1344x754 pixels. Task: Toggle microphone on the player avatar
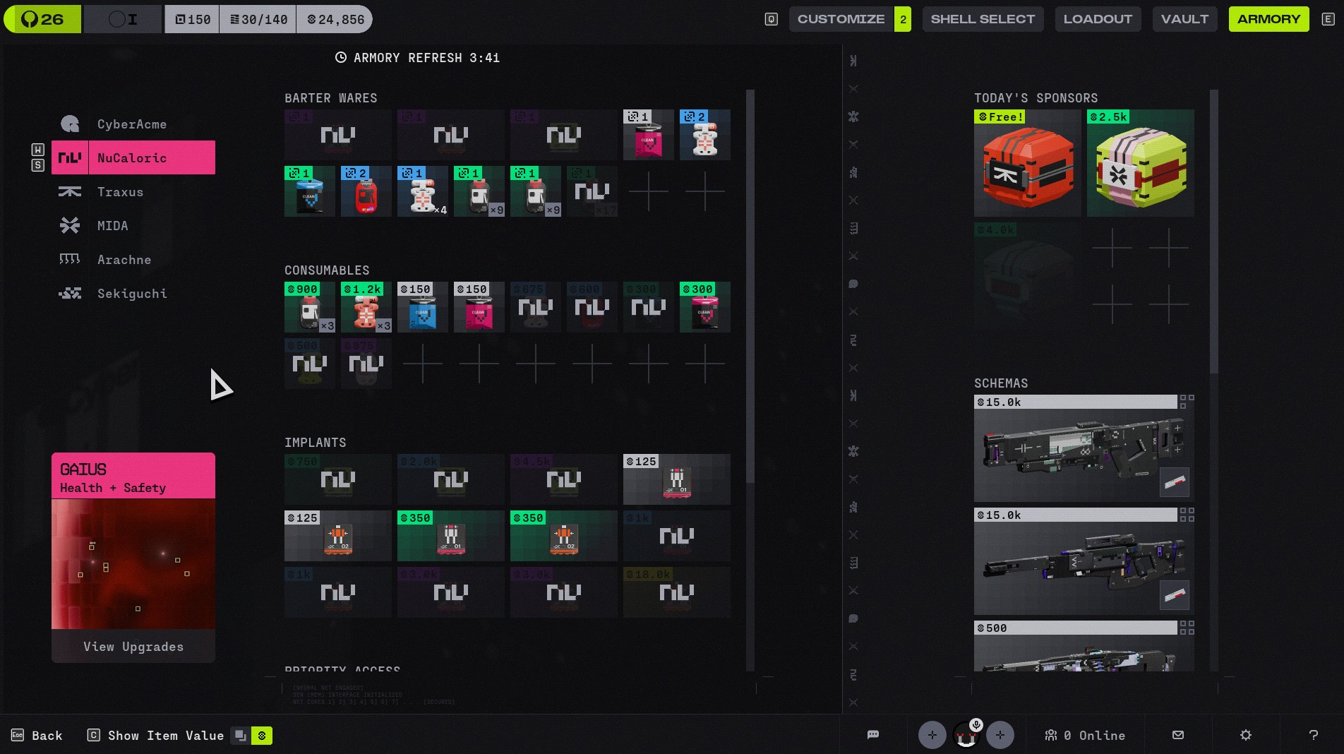point(976,725)
